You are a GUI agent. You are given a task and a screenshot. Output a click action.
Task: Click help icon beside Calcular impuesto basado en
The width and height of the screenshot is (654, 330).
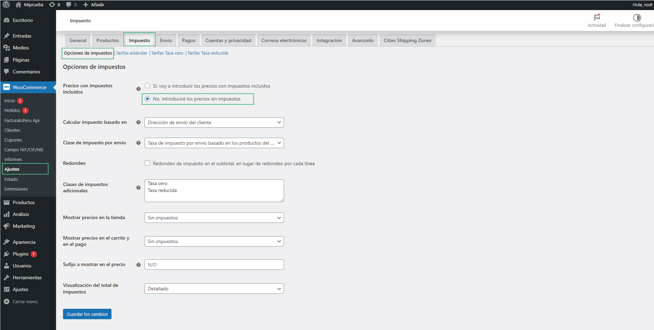[x=138, y=122]
